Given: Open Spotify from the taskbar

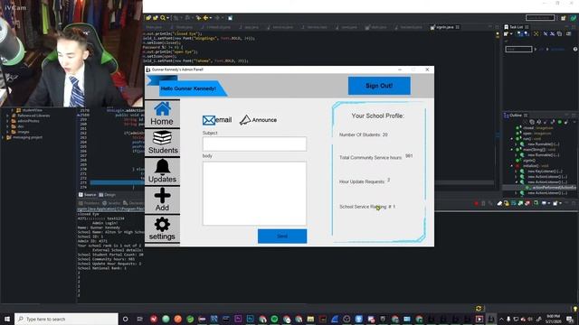Looking at the screenshot, I should point(274,319).
